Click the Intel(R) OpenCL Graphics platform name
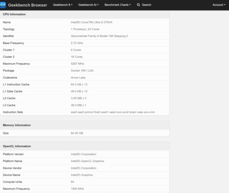229x193 pixels. point(88,161)
